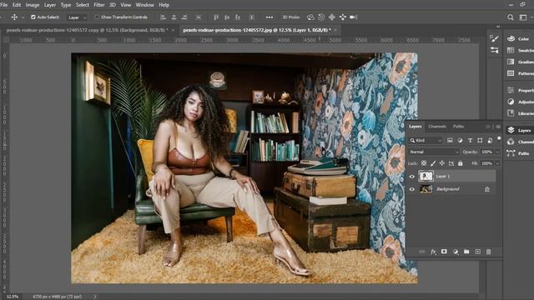Open Normal blend mode dropdown
The height and width of the screenshot is (300, 534).
click(434, 152)
